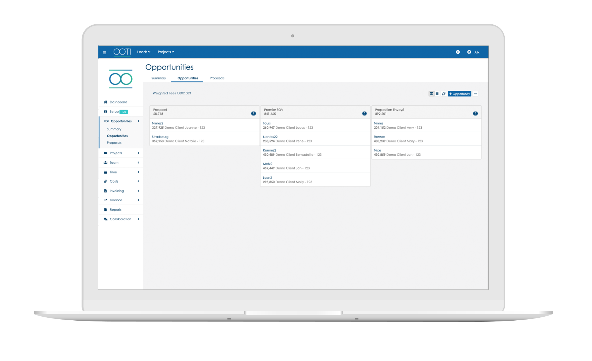
Task: Click the Finance chart icon
Action: tap(106, 200)
